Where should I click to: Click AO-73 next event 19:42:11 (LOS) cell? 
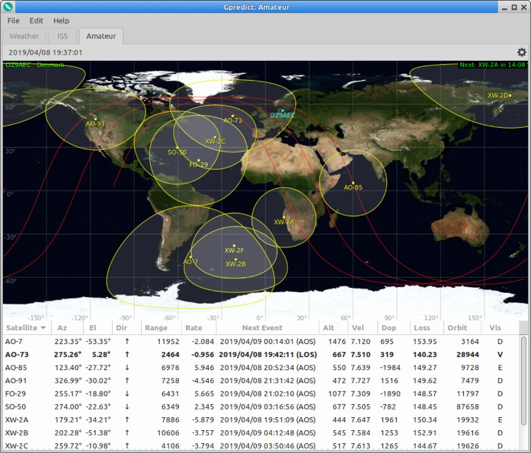pos(268,354)
